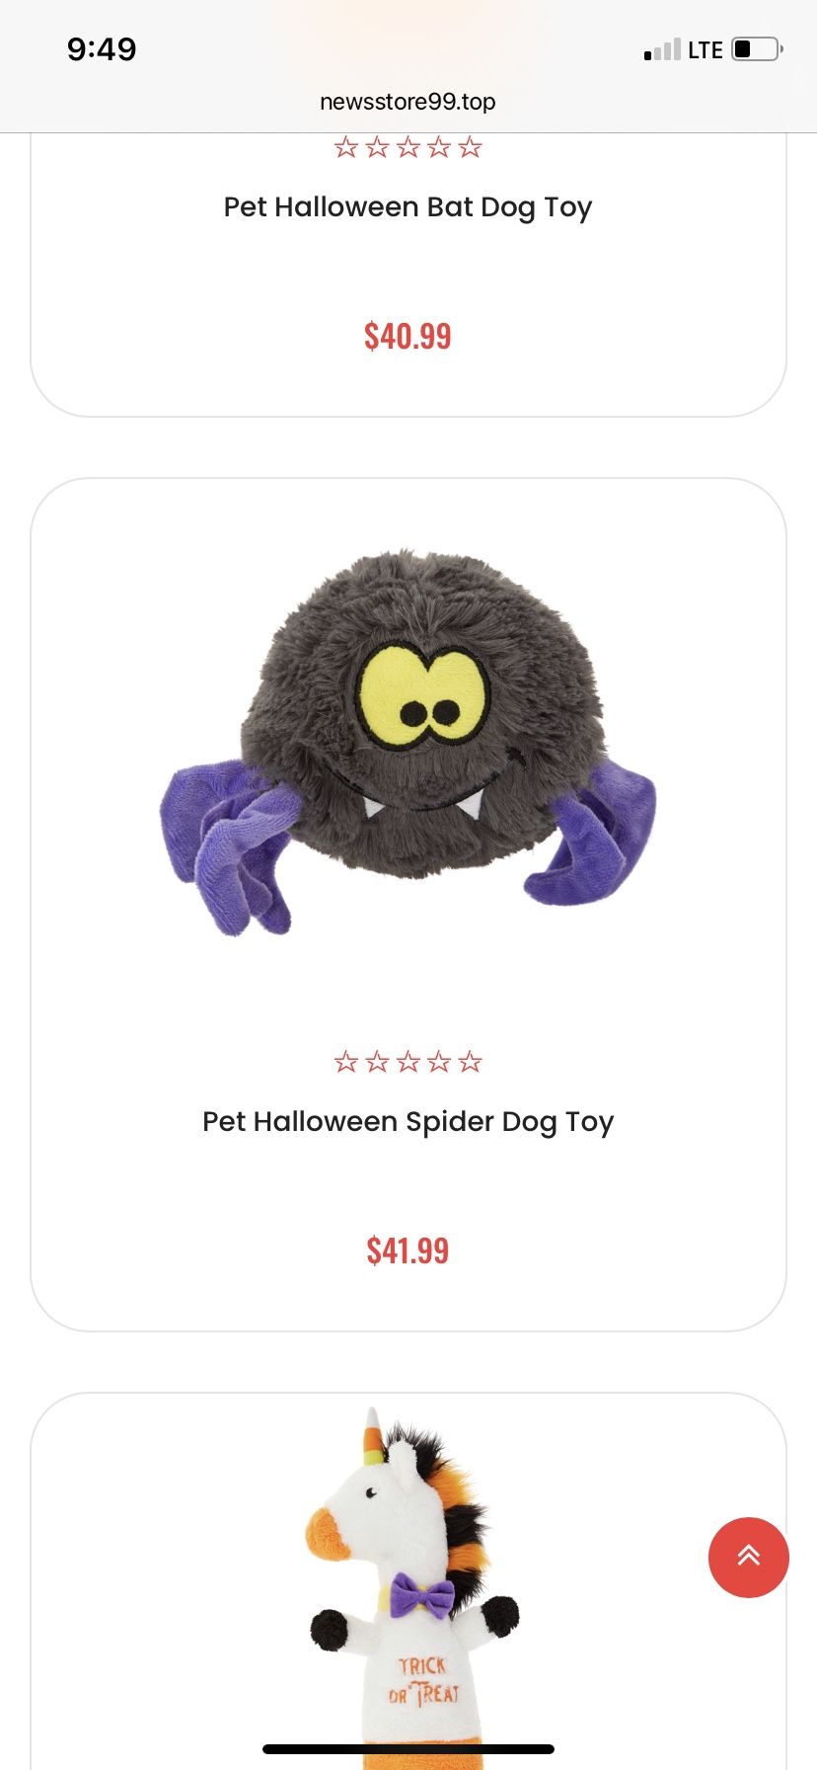Viewport: 817px width, 1770px height.
Task: Click the first star under Spider Dog Toy
Action: tap(346, 1062)
